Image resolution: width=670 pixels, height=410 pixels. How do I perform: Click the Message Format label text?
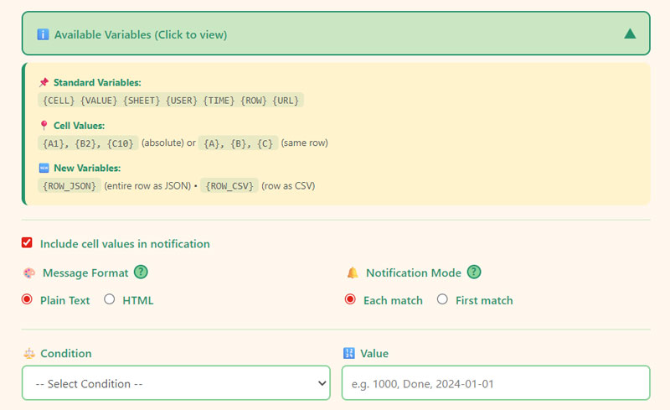pyautogui.click(x=85, y=273)
